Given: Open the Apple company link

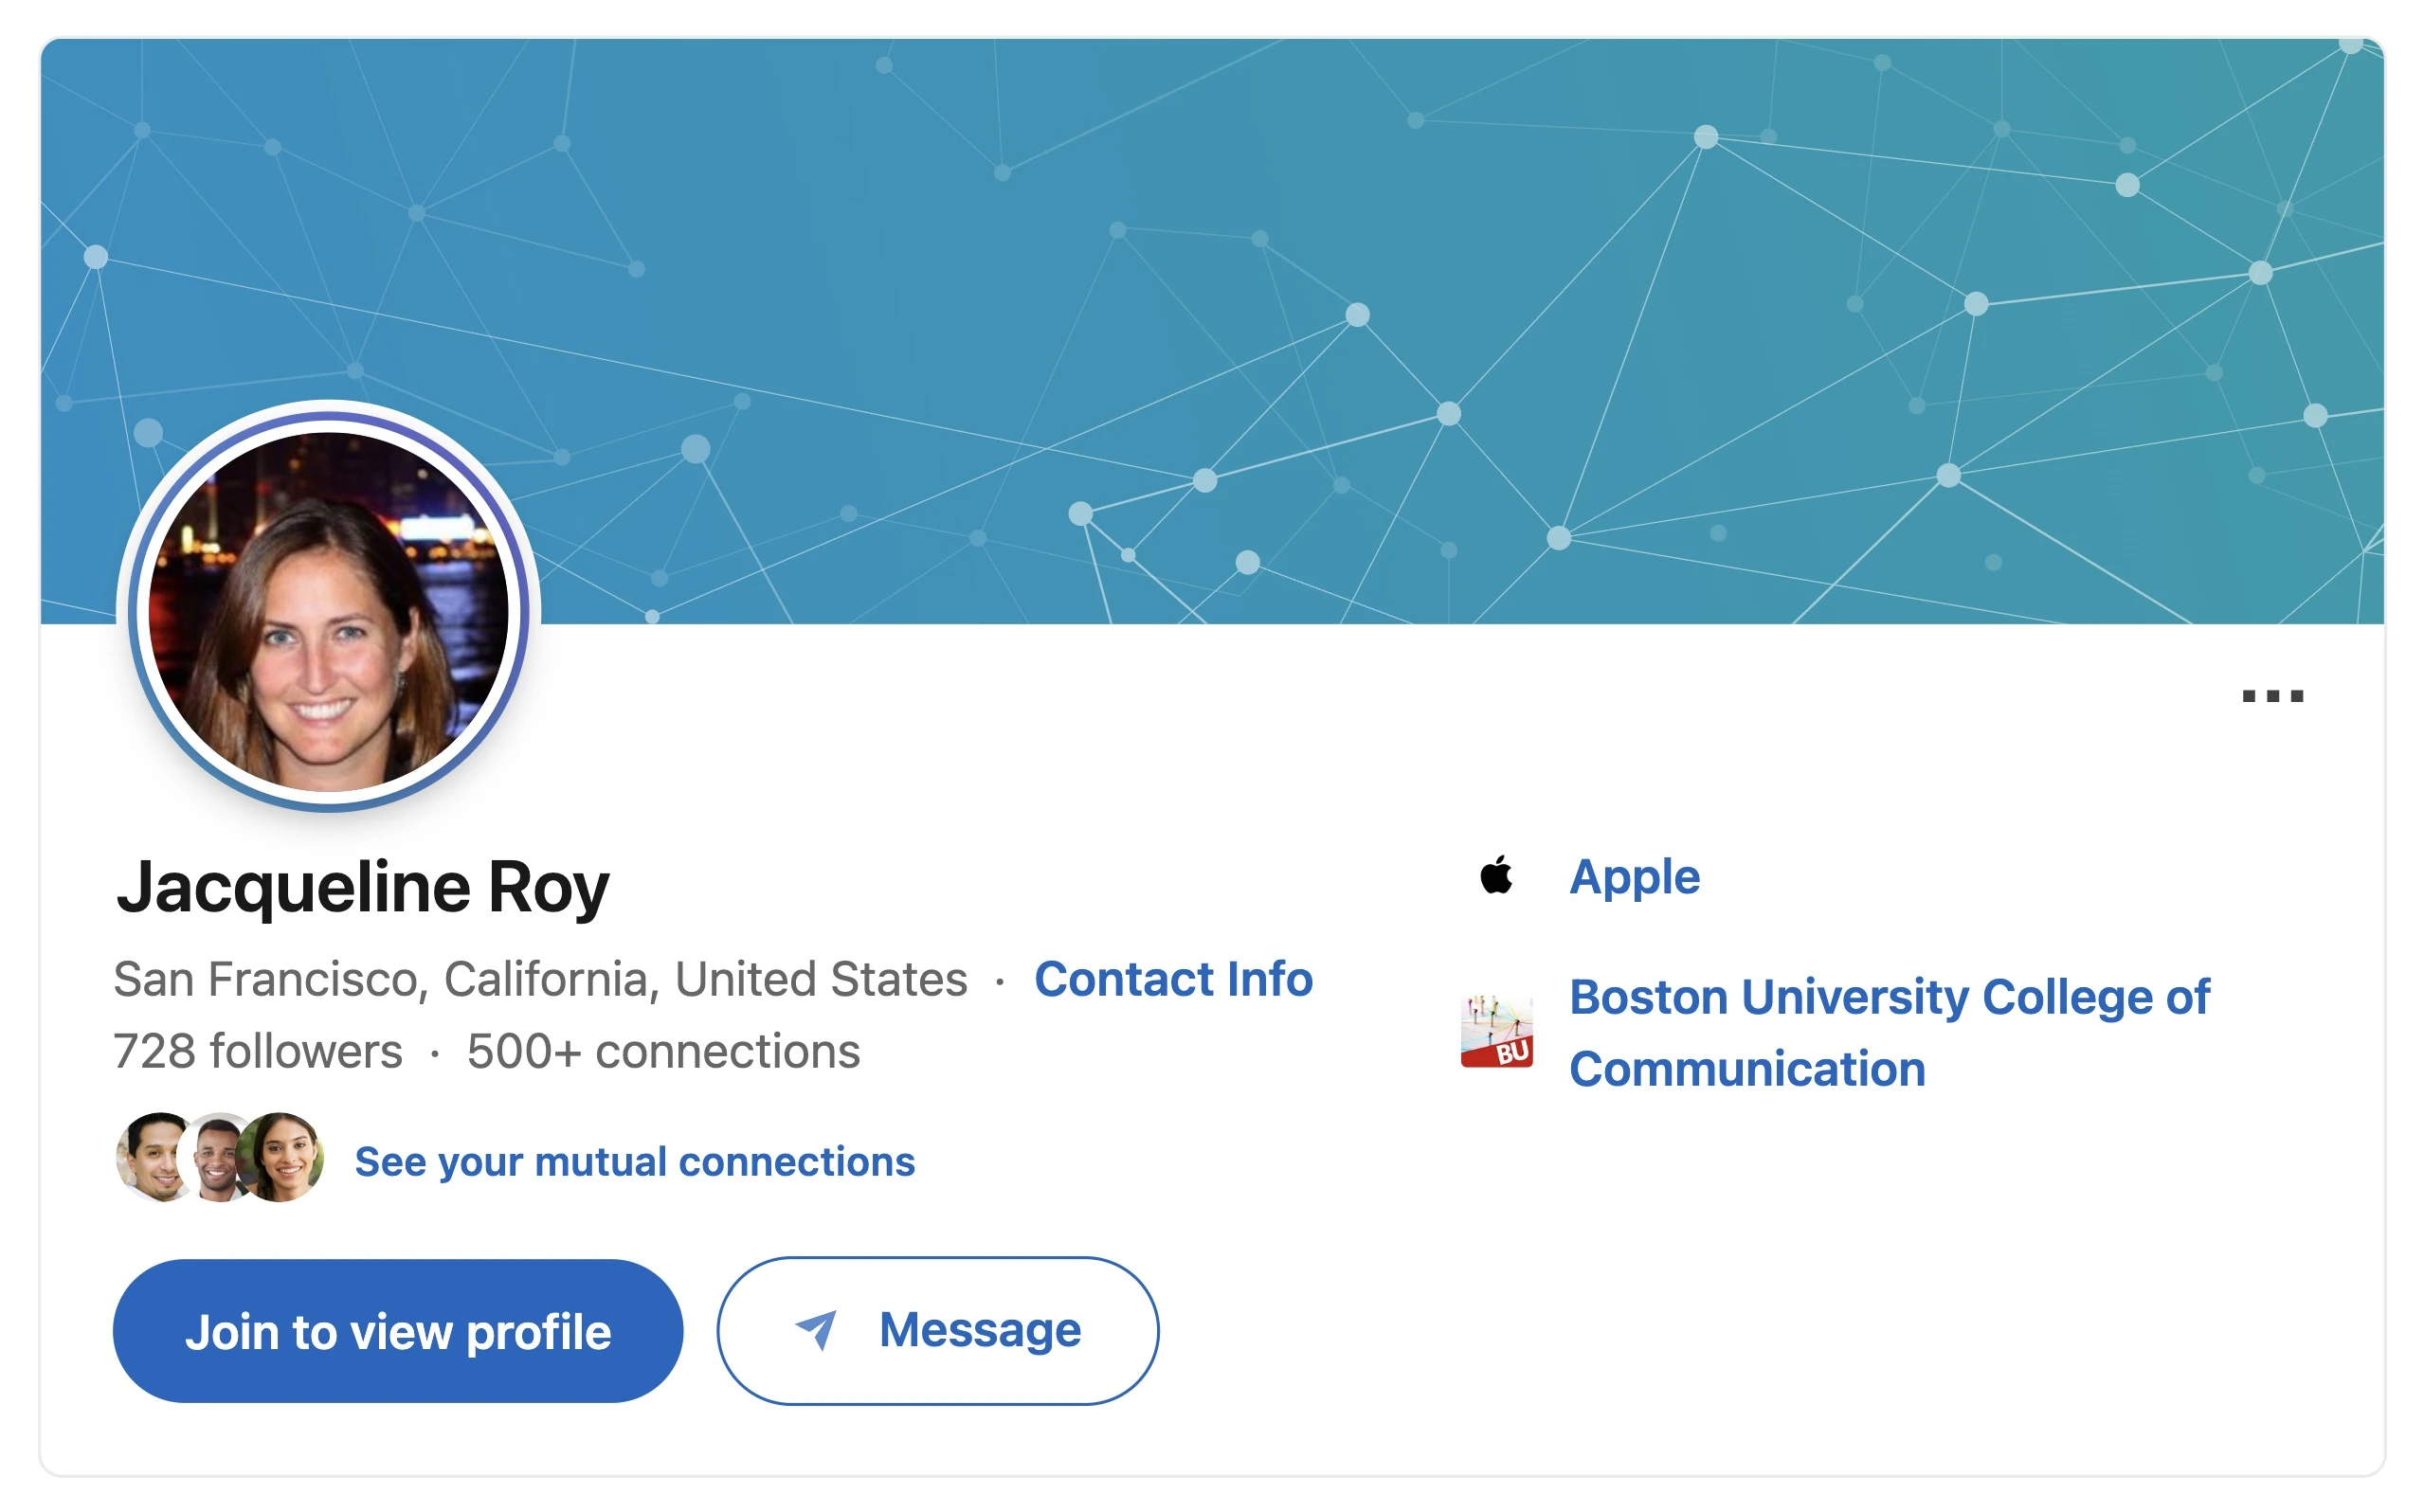Looking at the screenshot, I should (x=1633, y=877).
